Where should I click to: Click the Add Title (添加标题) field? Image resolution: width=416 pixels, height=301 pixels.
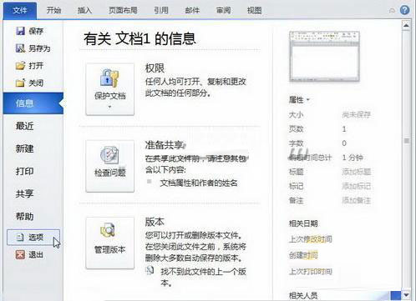click(x=357, y=172)
